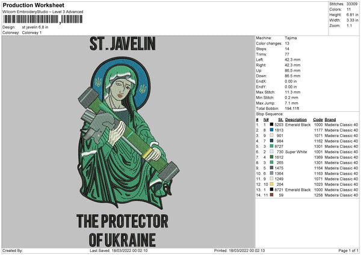Select the brown swatch in stop 14
361x255 pixels.
click(x=272, y=195)
